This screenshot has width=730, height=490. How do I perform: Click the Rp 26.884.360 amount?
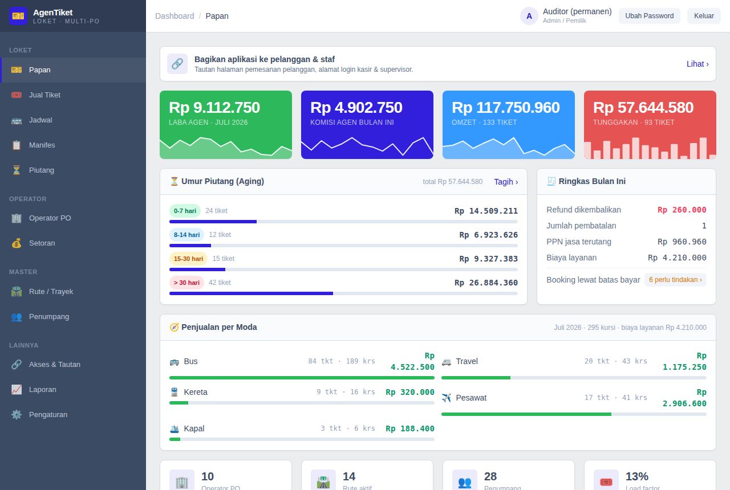486,283
